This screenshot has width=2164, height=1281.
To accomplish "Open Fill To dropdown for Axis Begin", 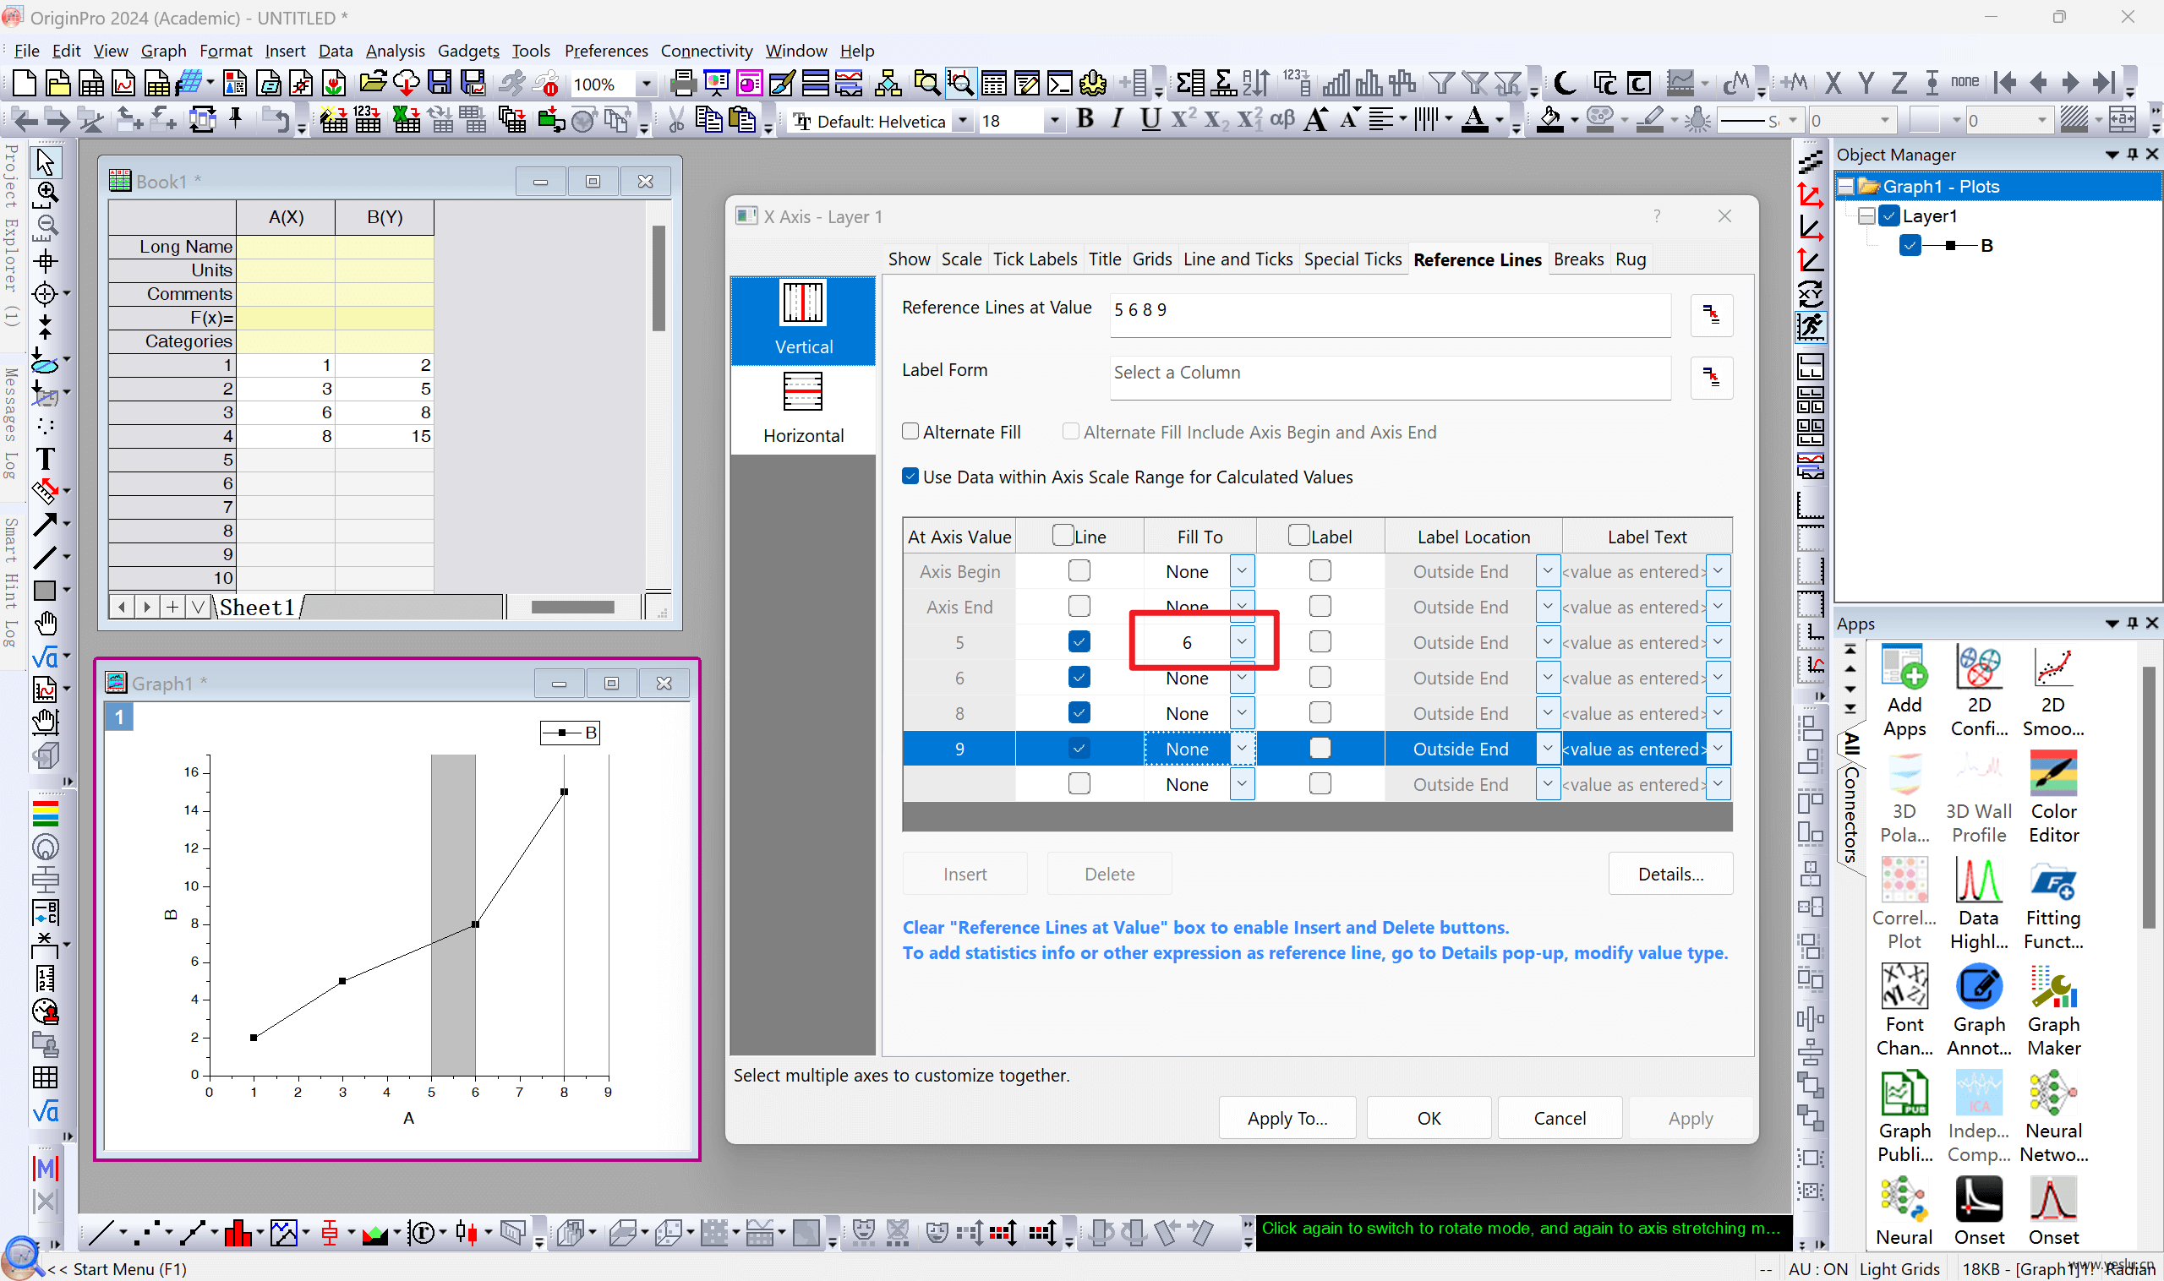I will tap(1241, 570).
